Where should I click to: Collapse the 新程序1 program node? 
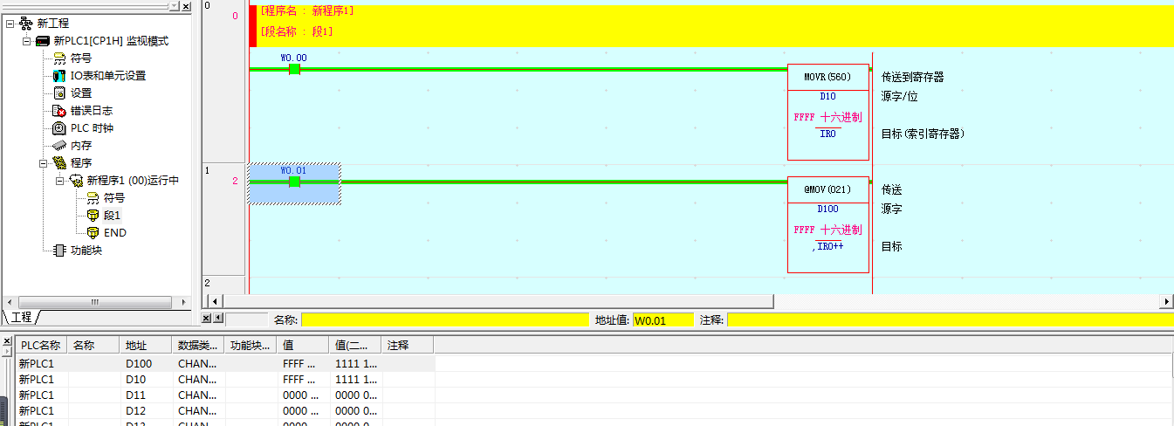point(60,181)
